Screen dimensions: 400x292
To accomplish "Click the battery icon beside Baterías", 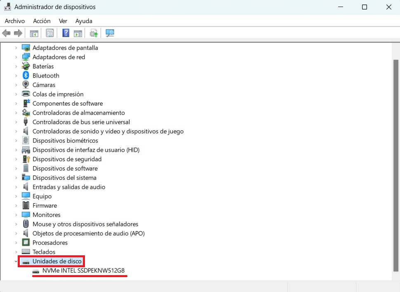I will pyautogui.click(x=26, y=66).
